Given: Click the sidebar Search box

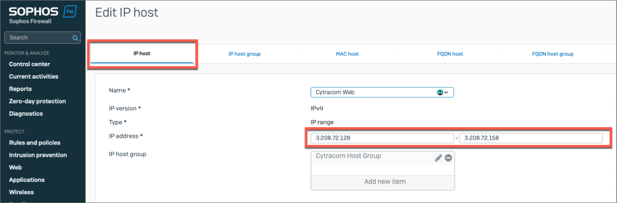Looking at the screenshot, I should 38,37.
